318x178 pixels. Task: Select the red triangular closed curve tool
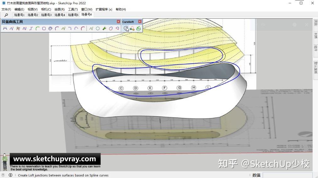click(117, 29)
